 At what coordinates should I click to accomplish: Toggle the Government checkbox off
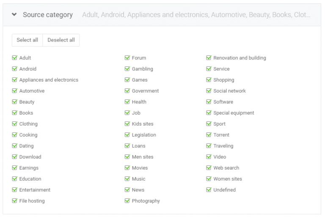point(127,91)
